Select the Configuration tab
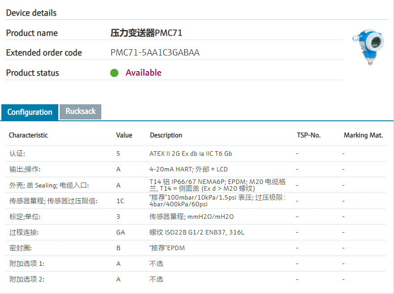This screenshot has width=394, height=294. tap(30, 112)
